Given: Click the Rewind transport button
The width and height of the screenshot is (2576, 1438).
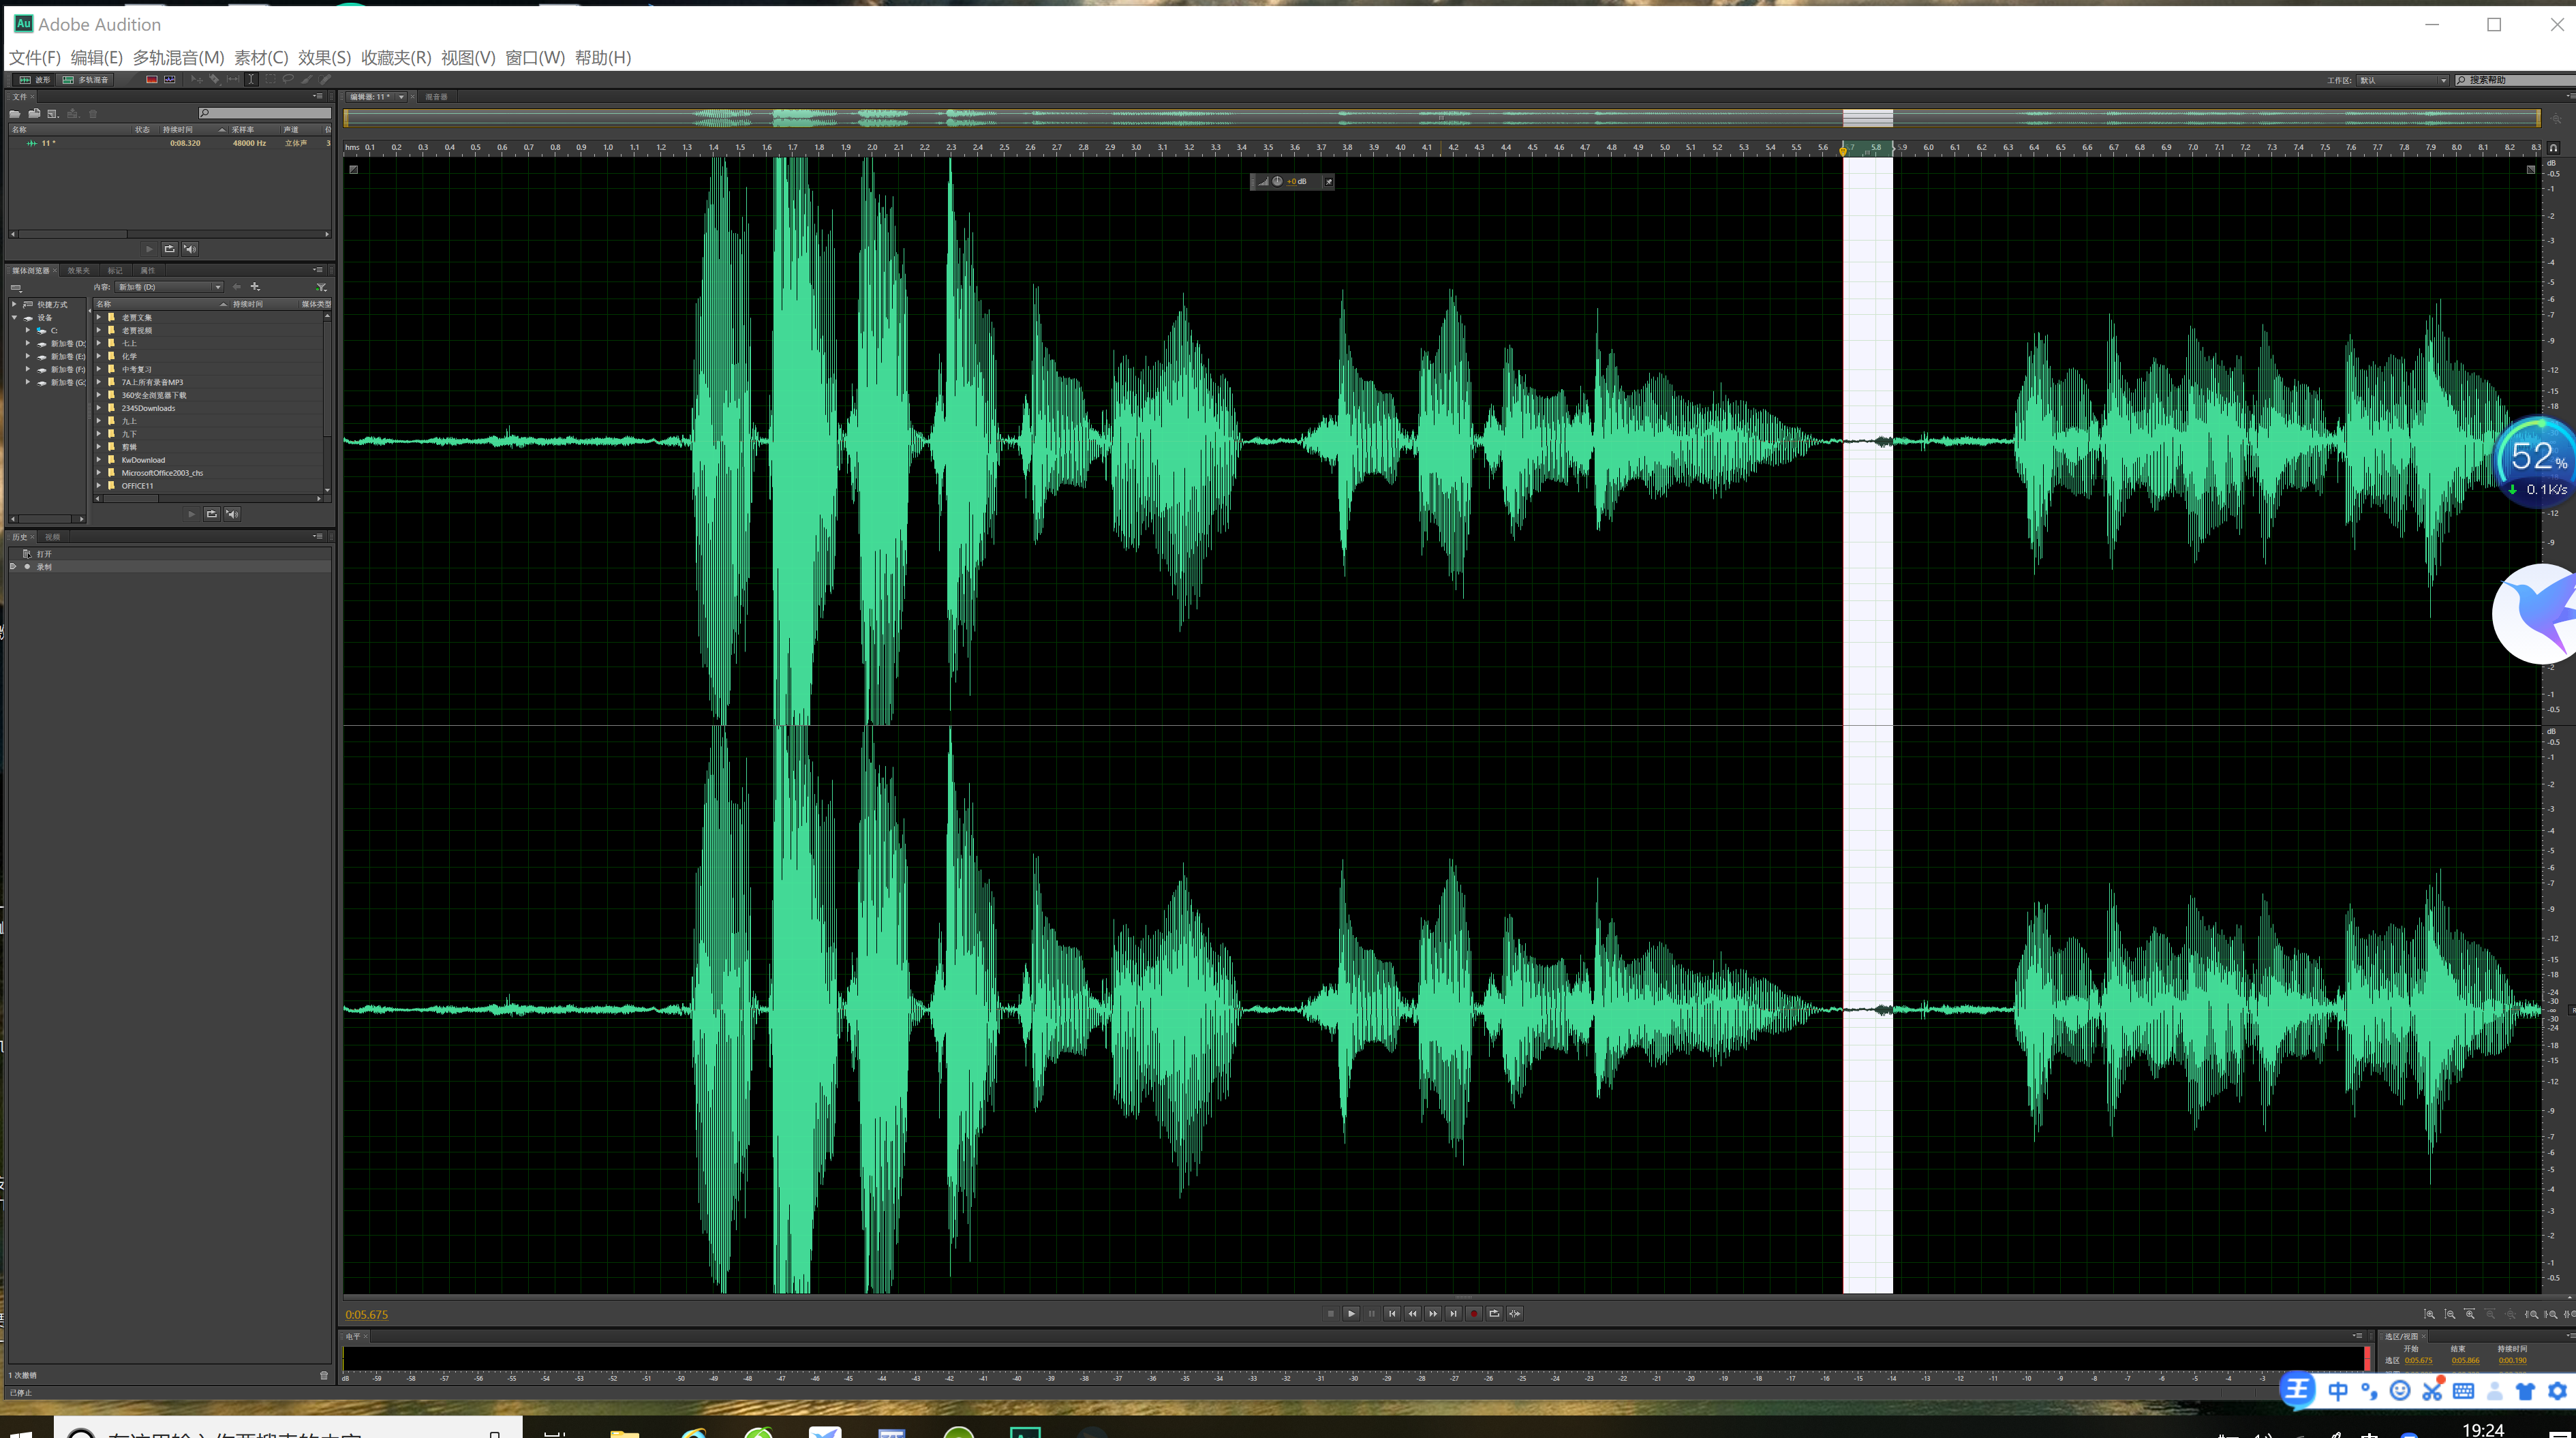Looking at the screenshot, I should (1413, 1314).
